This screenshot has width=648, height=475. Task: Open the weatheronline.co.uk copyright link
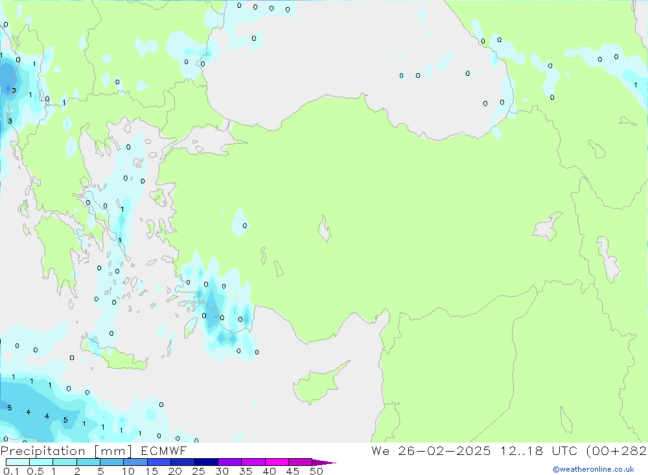pos(594,469)
